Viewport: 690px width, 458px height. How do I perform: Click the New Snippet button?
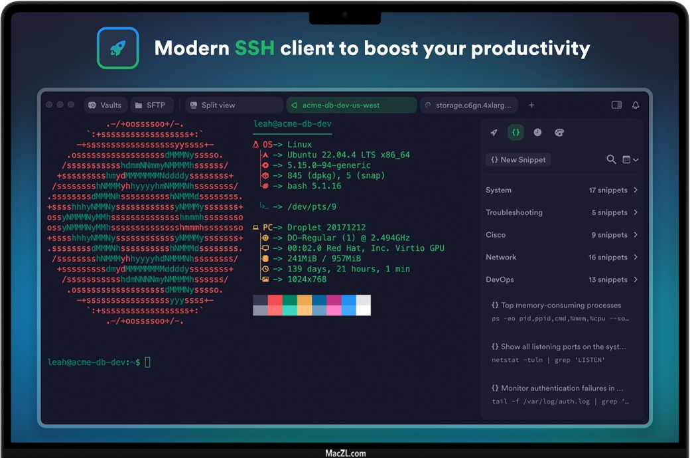[518, 160]
